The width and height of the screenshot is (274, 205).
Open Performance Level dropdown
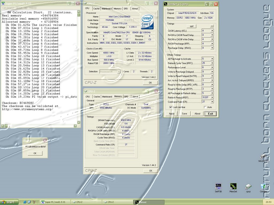pyautogui.click(x=212, y=67)
